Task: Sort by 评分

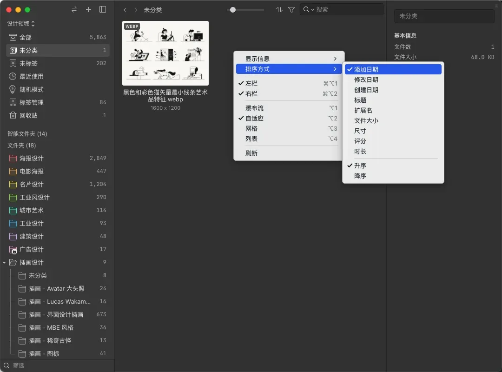Action: coord(393,141)
